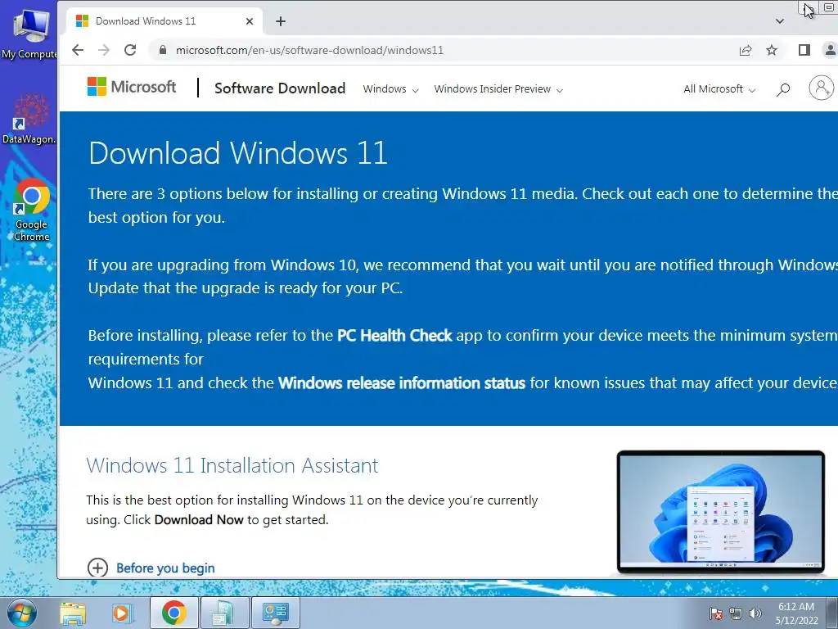Expand the Windows menu
Screen dimensions: 838x629
tap(390, 89)
